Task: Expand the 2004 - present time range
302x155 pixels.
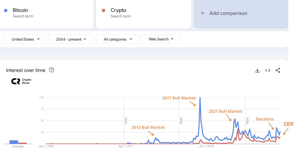Action: 71,39
